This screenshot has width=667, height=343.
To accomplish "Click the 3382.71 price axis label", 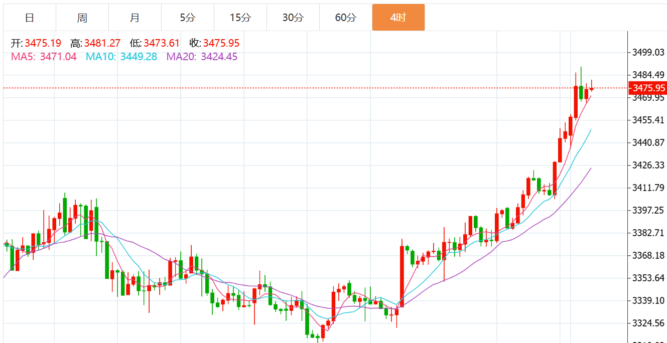I will 648,233.
